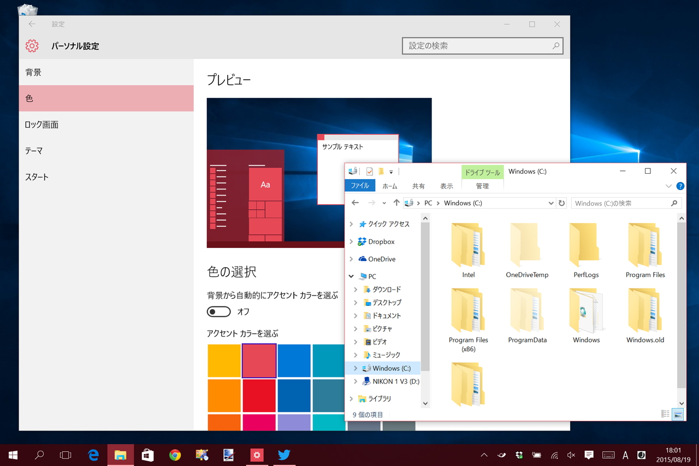Click the back arrow in File Explorer
This screenshot has width=699, height=466.
click(354, 203)
